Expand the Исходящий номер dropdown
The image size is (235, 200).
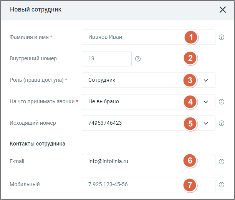[149, 123]
